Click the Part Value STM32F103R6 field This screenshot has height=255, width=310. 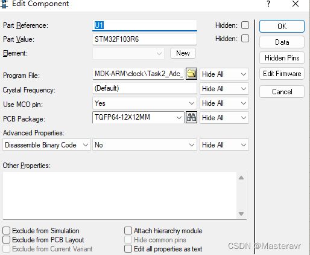145,39
